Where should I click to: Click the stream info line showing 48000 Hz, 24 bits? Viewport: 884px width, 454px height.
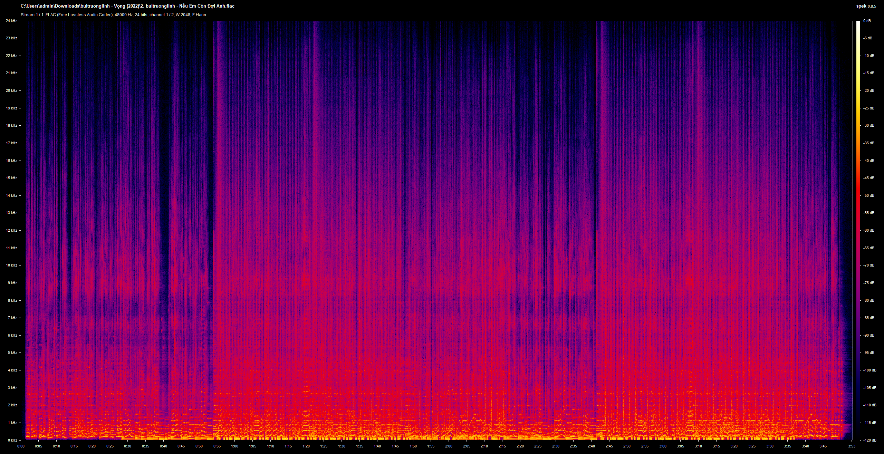click(113, 15)
